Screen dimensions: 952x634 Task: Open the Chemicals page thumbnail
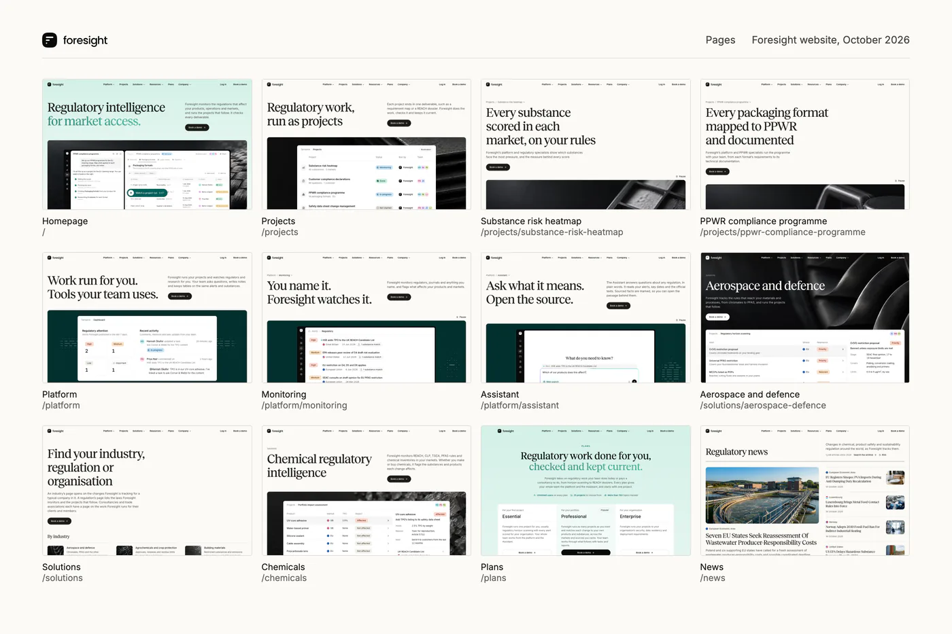click(367, 491)
